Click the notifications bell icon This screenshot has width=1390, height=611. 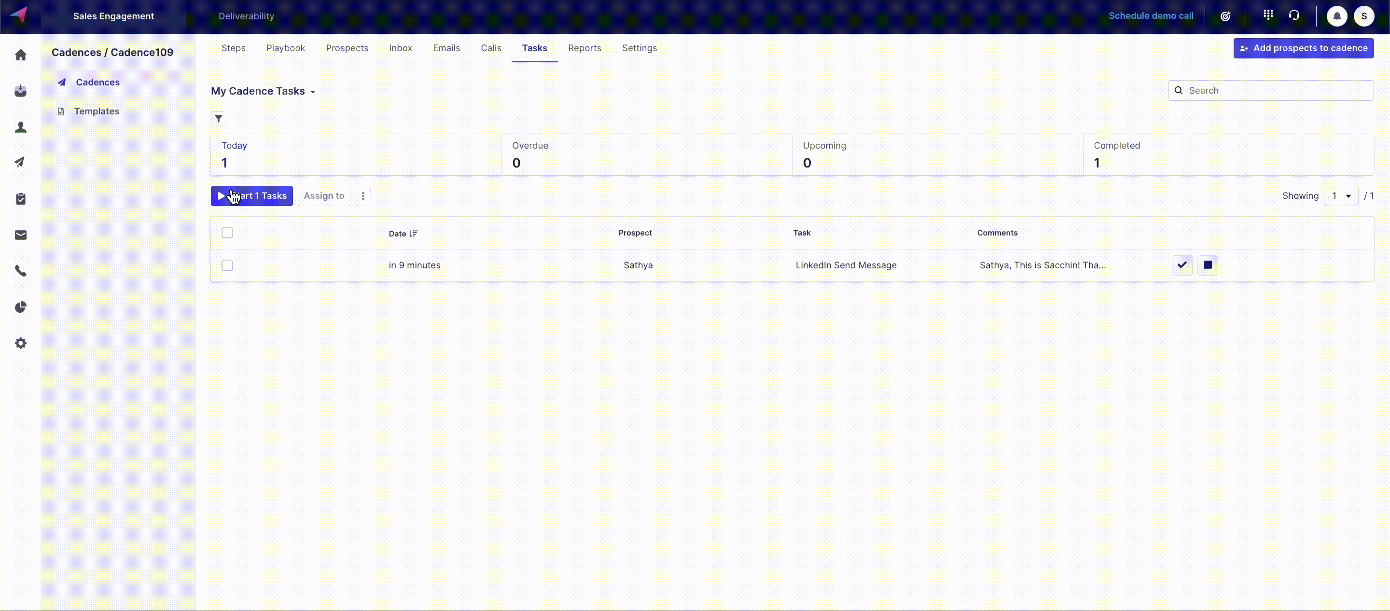(1336, 16)
